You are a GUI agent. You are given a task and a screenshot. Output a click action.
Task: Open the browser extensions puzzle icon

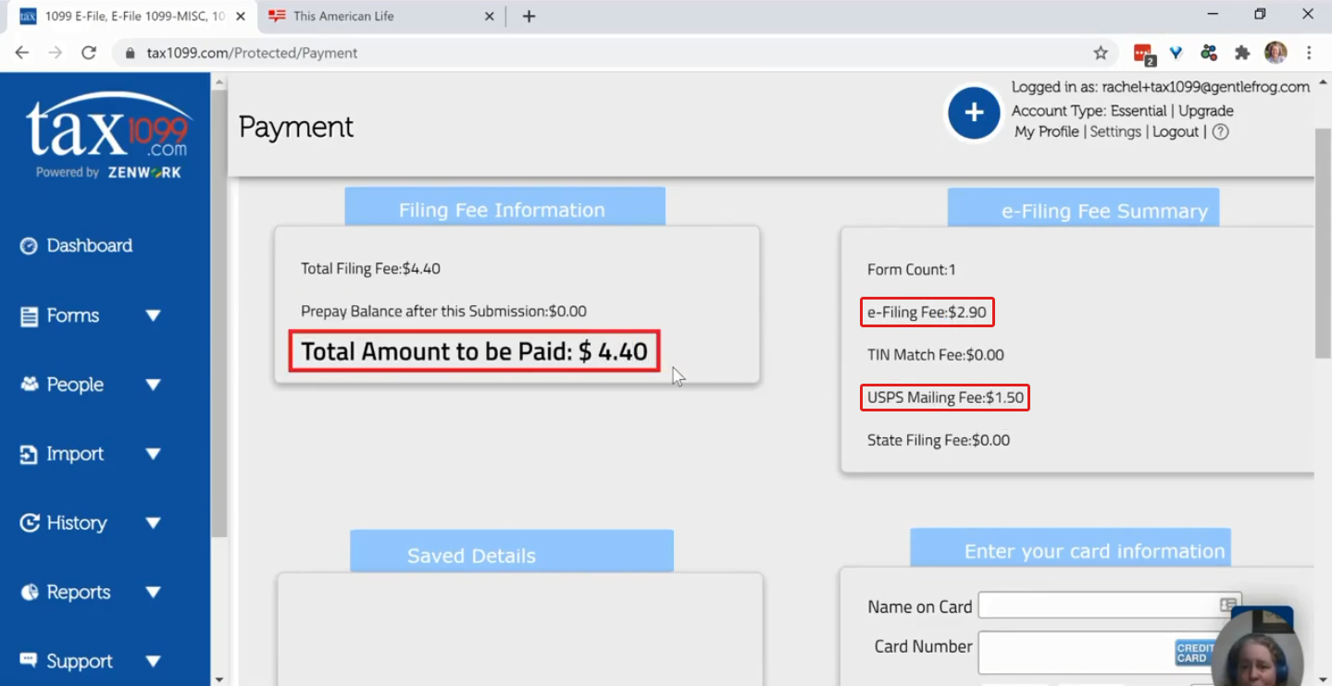click(1242, 53)
